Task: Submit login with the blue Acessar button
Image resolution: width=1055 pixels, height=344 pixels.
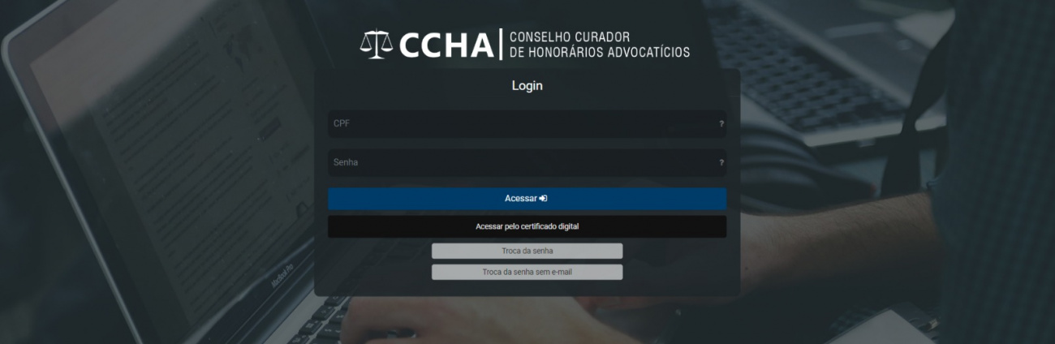Action: click(527, 199)
